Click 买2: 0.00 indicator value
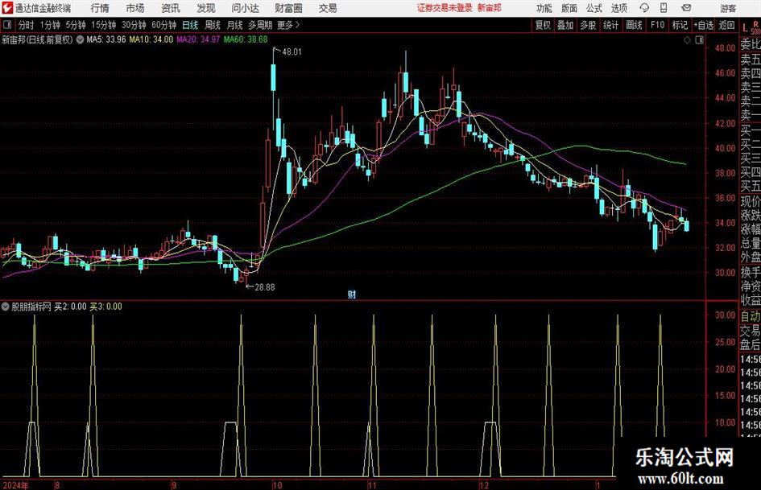This screenshot has height=490, width=761. click(70, 307)
